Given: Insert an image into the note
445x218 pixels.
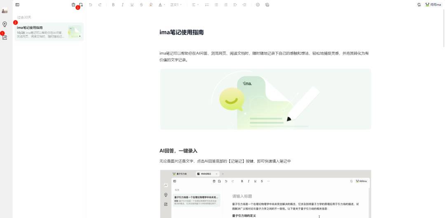Looking at the screenshot, I should pyautogui.click(x=267, y=5).
